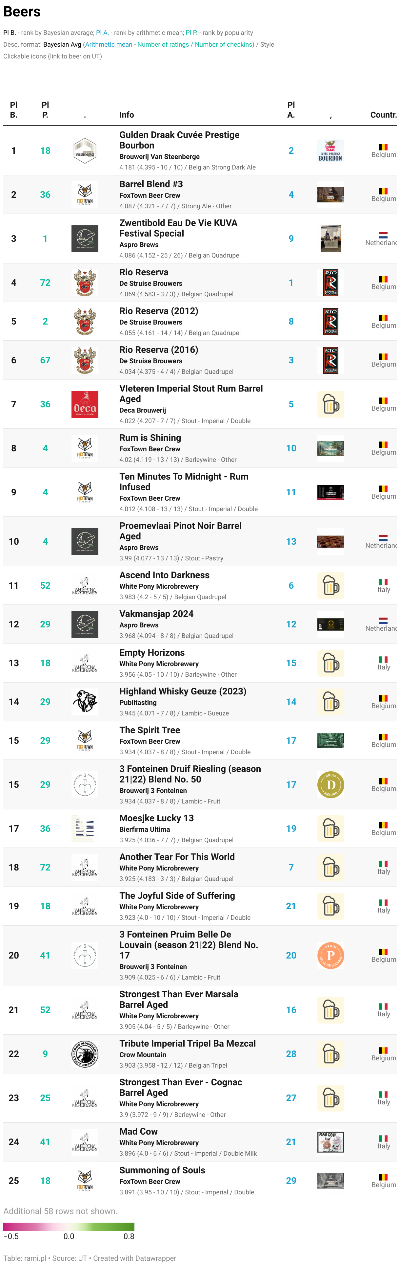Click the Publitasting brewery logo icon
This screenshot has height=1266, width=400.
[x=84, y=701]
